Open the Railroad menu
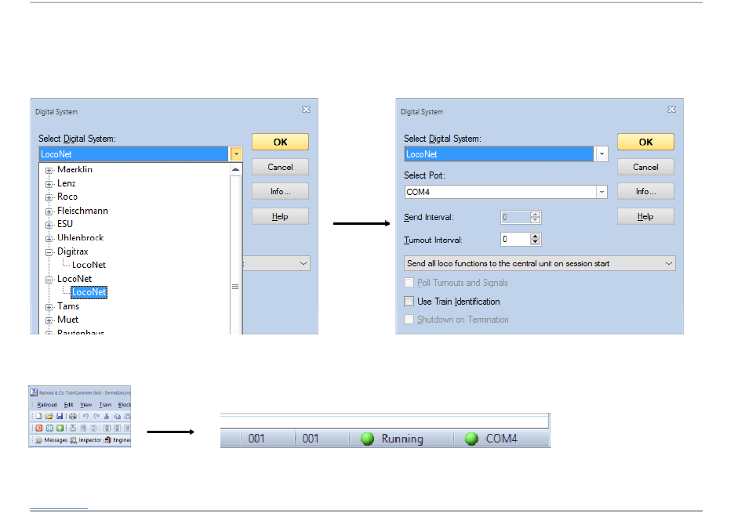The width and height of the screenshot is (745, 513). [x=47, y=405]
